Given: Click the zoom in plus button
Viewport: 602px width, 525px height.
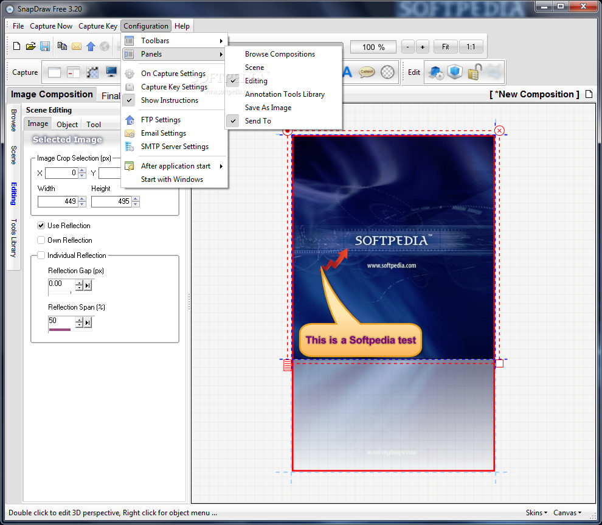Looking at the screenshot, I should 423,47.
